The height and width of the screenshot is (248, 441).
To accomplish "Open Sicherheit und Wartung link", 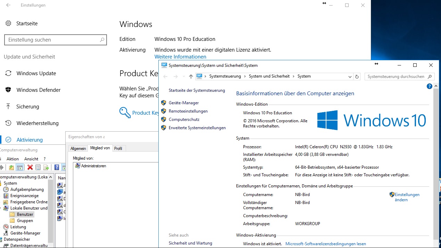I will [190, 243].
